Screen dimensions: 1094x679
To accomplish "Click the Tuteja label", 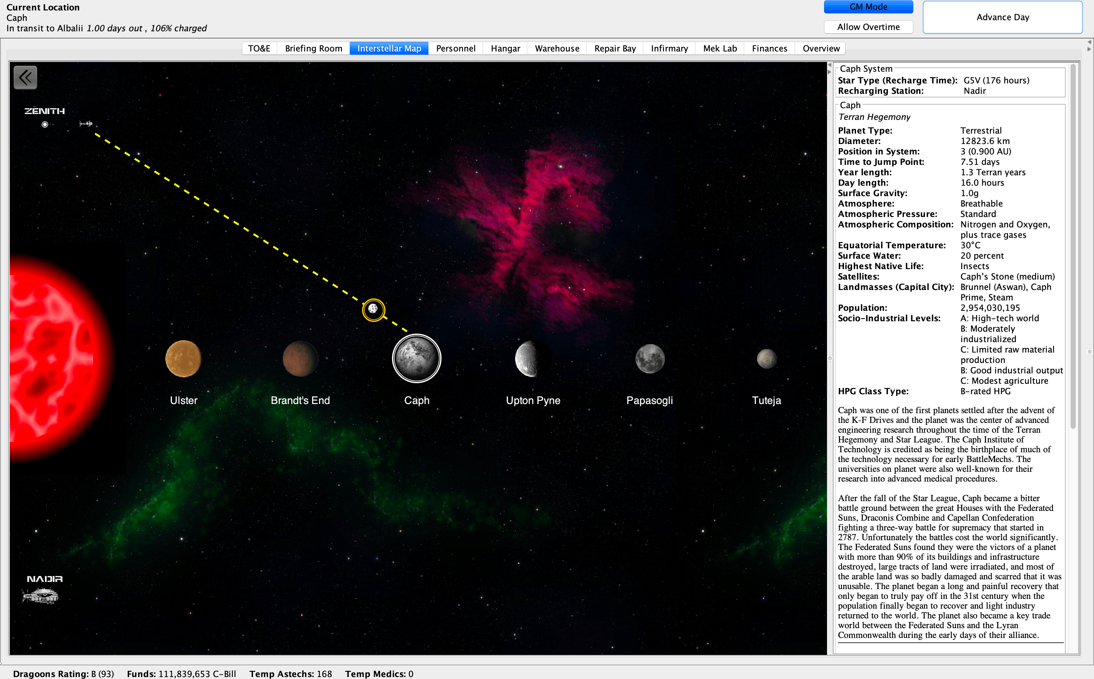I will [766, 400].
